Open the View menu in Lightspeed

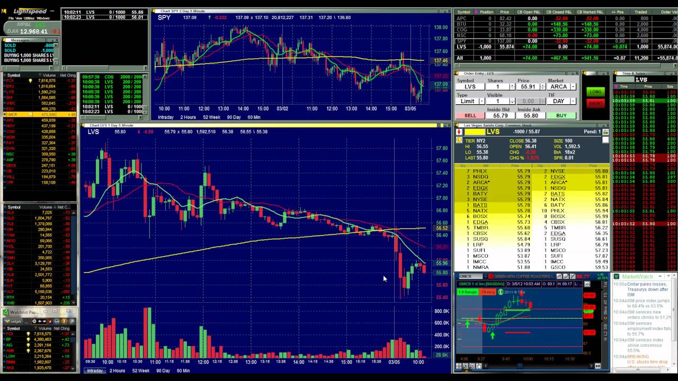click(x=19, y=18)
